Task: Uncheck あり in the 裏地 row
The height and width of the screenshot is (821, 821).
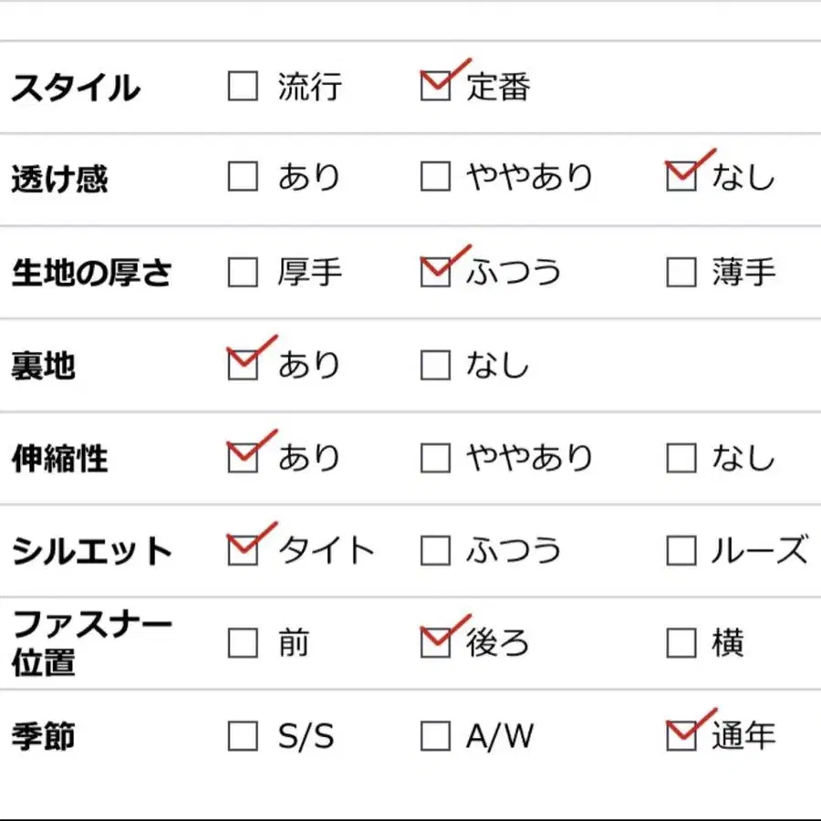Action: 243,365
